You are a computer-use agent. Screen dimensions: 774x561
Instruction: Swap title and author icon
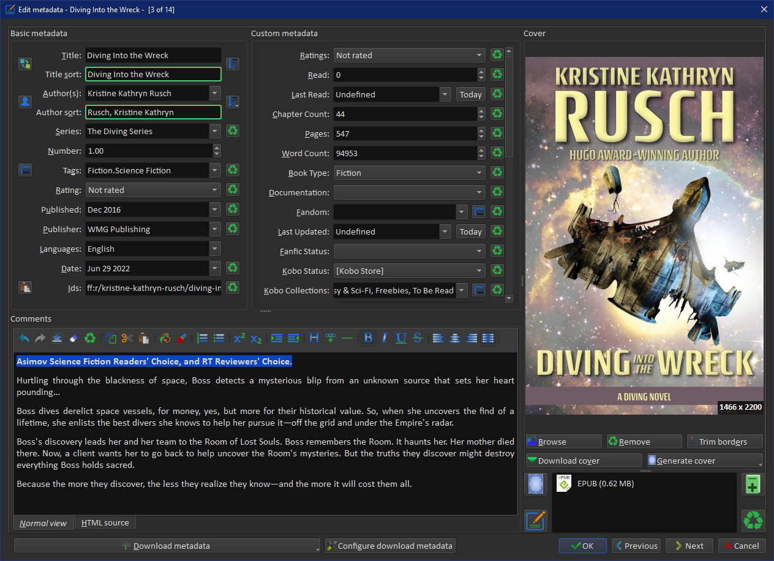coord(24,64)
